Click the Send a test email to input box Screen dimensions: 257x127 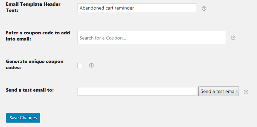[137, 91]
